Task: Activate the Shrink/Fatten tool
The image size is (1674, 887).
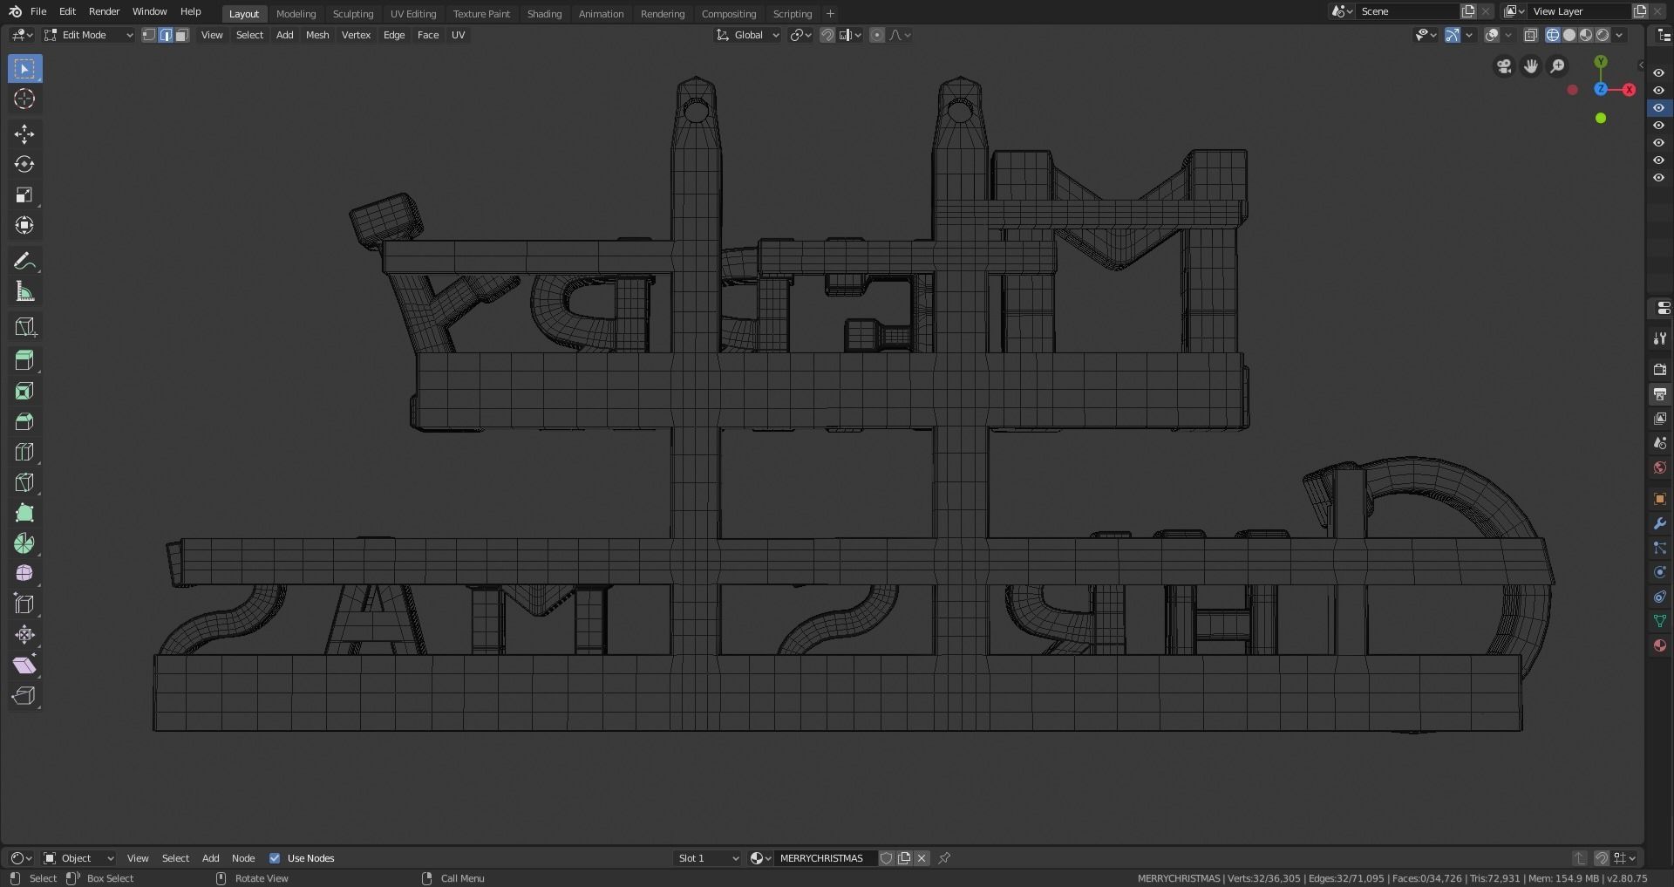Action: point(24,634)
